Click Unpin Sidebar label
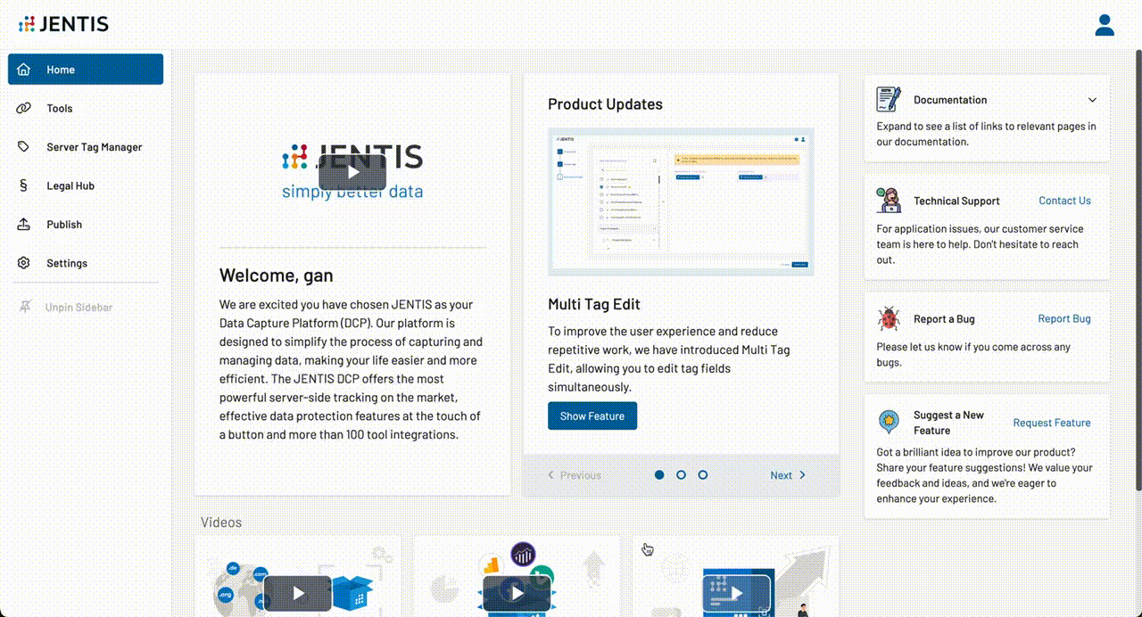The width and height of the screenshot is (1142, 617). (x=79, y=307)
